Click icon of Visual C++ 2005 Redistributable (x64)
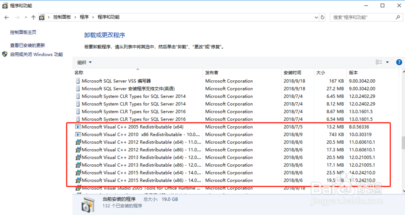This screenshot has height=215, width=405. pos(78,127)
